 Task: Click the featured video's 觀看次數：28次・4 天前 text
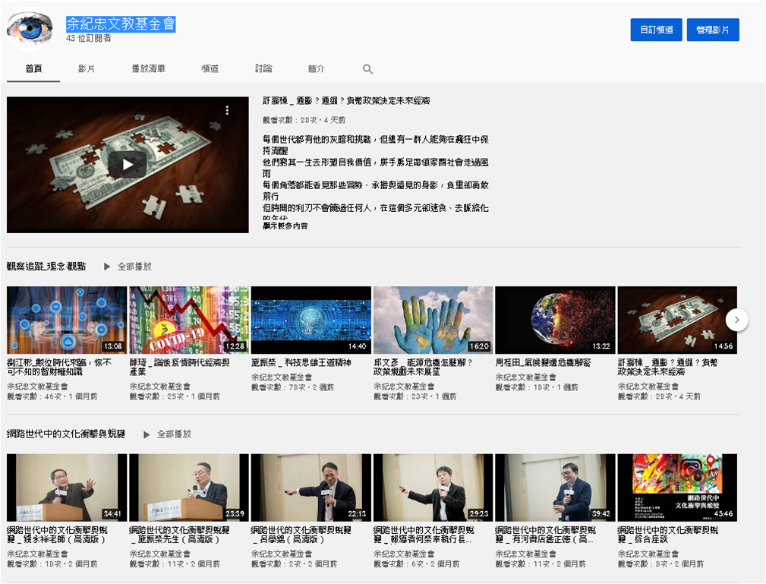coord(304,120)
